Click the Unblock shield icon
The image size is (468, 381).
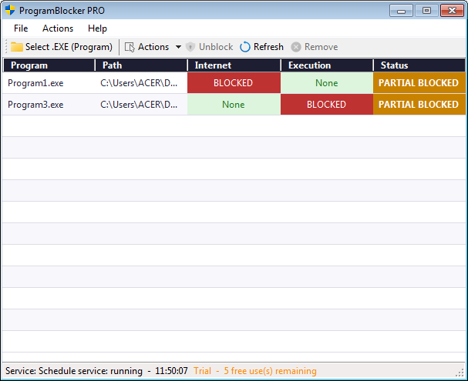(190, 47)
